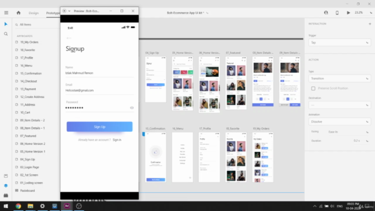Select 04_Sign Up artboard in the list
Screen dimensions: 375x211
pos(28,159)
